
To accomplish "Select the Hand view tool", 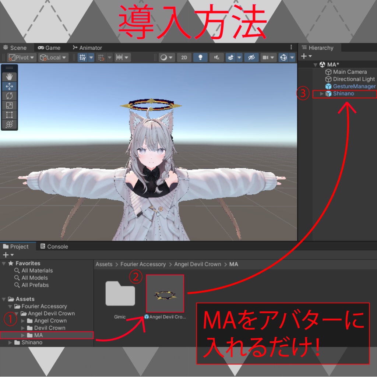I will click(x=9, y=77).
